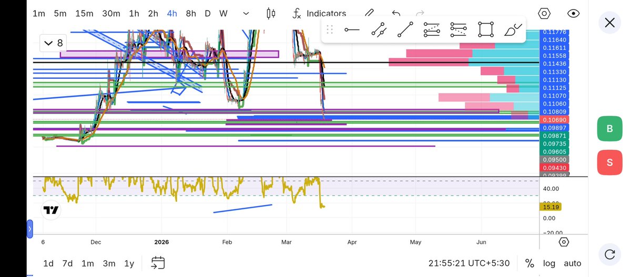Click the 0.11776 price label
The width and height of the screenshot is (631, 277).
click(554, 33)
